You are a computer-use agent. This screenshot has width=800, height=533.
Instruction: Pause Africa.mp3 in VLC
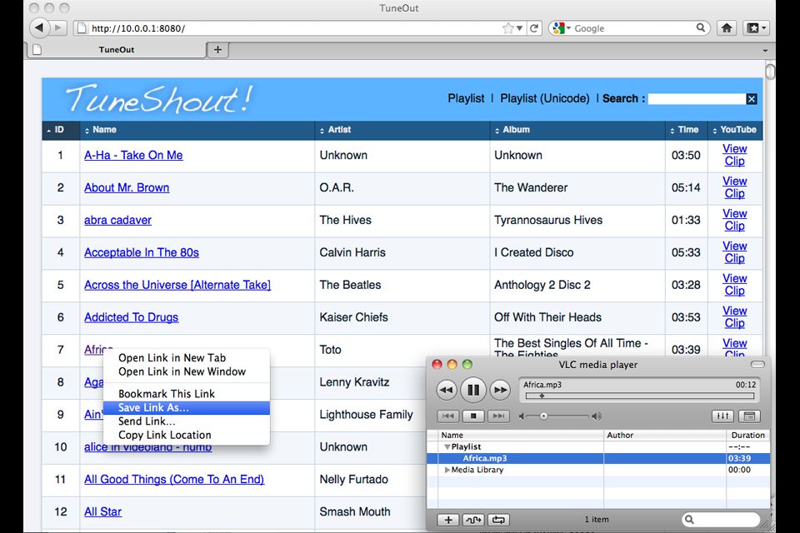click(x=473, y=391)
